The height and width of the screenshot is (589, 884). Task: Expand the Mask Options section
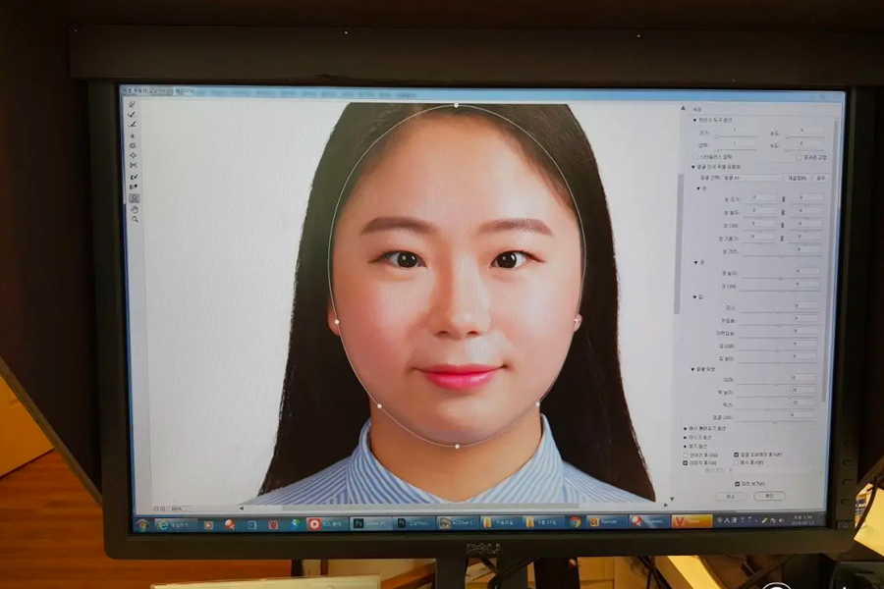(692, 436)
